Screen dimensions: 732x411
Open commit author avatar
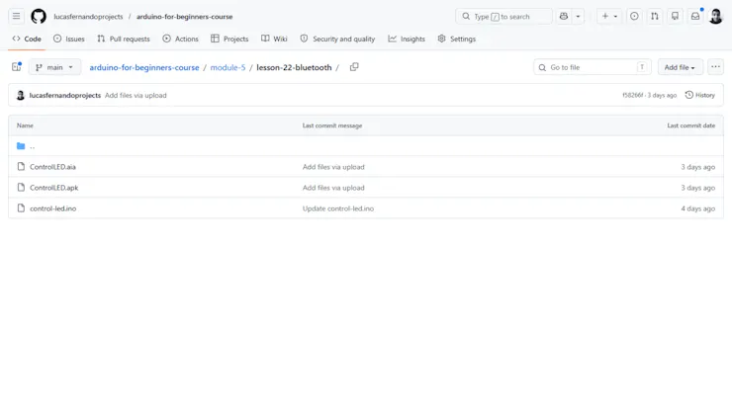pos(20,95)
